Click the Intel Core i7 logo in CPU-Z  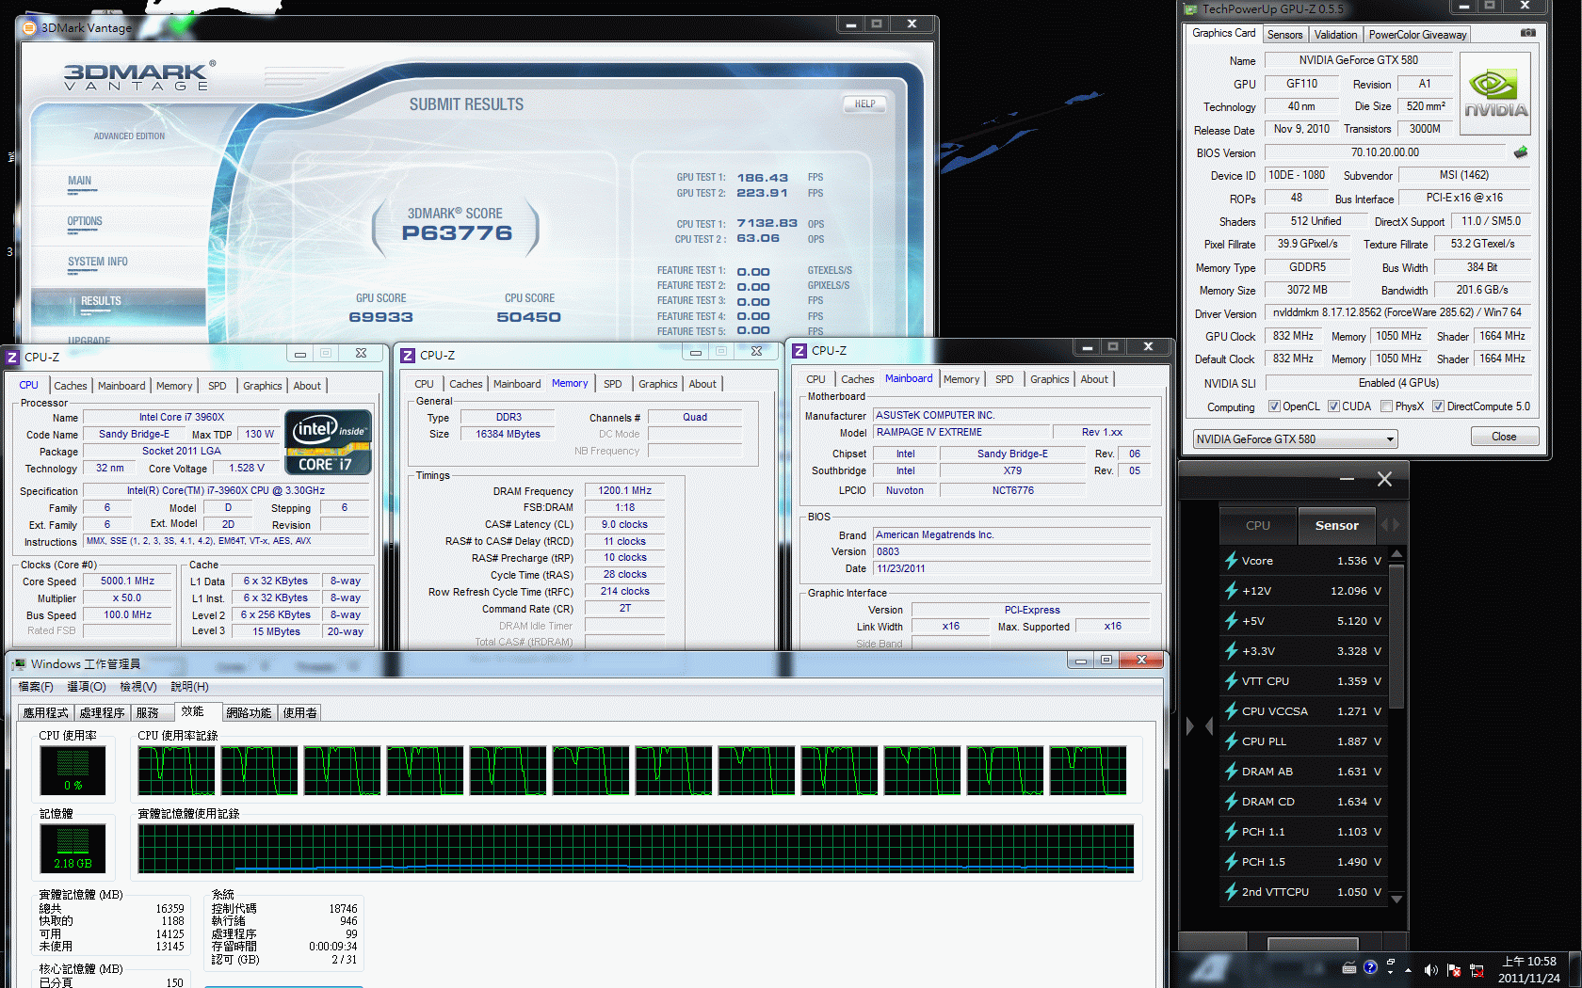pyautogui.click(x=328, y=442)
